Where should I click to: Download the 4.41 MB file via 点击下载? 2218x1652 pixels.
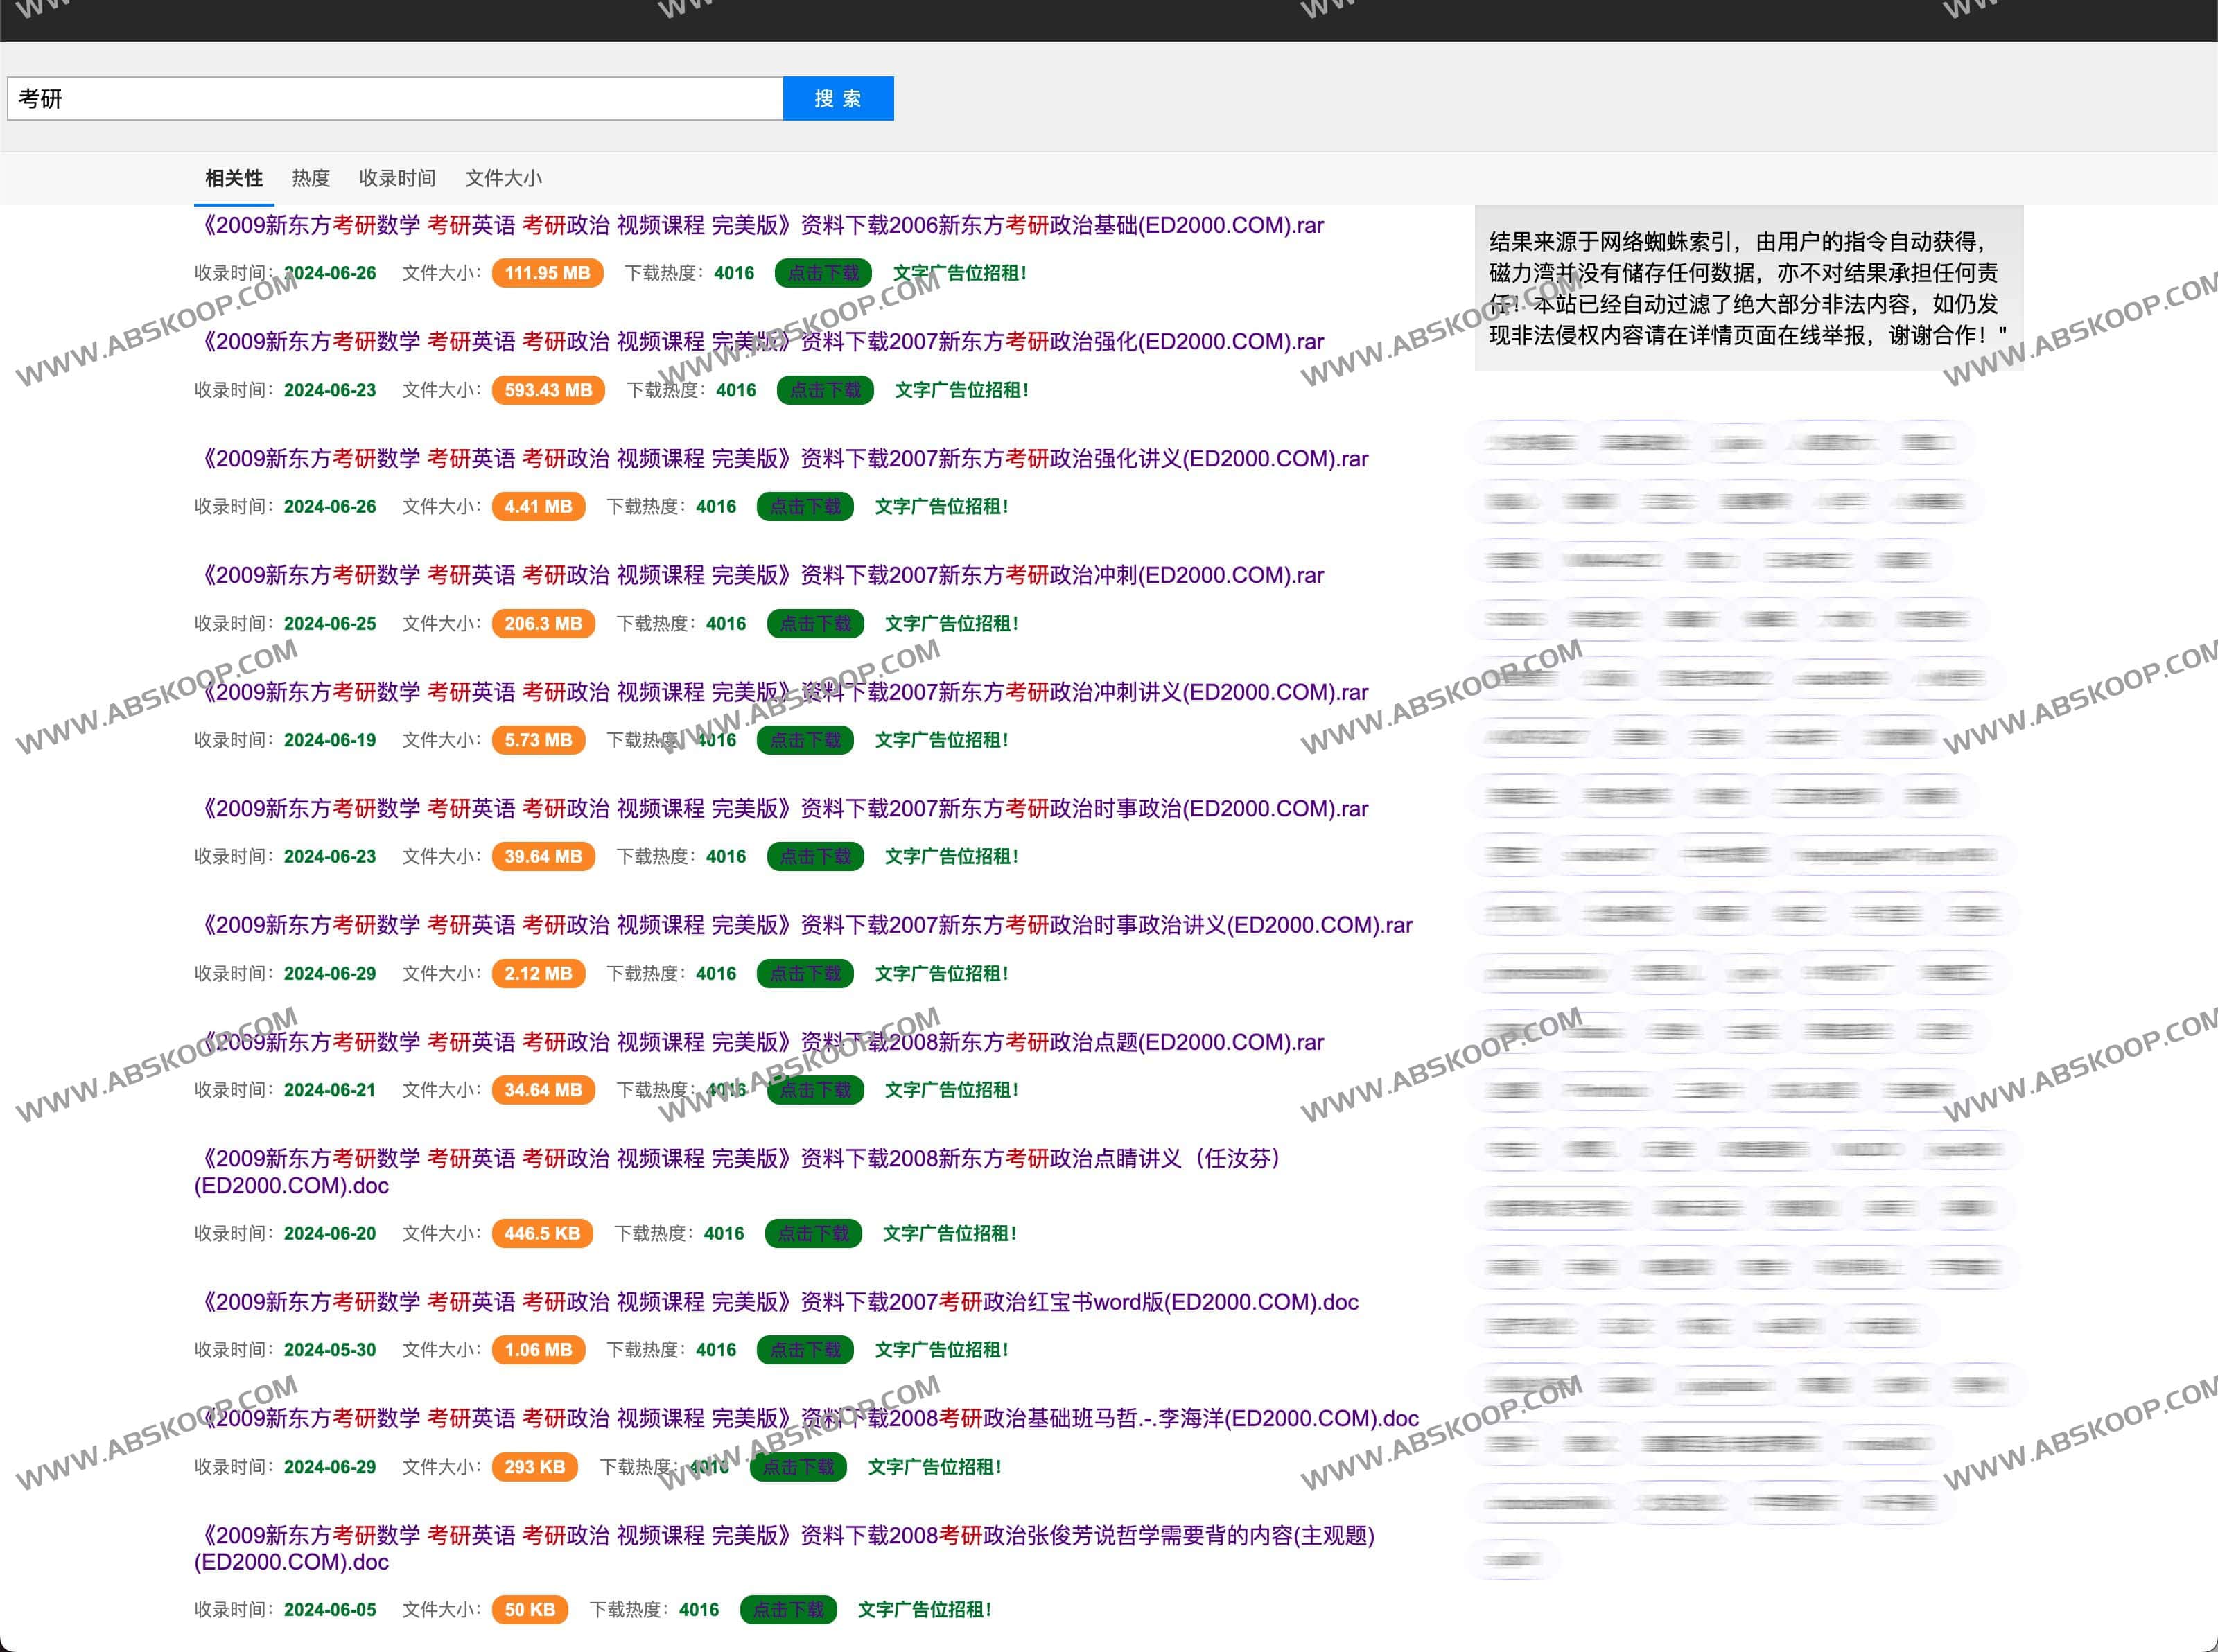click(805, 506)
